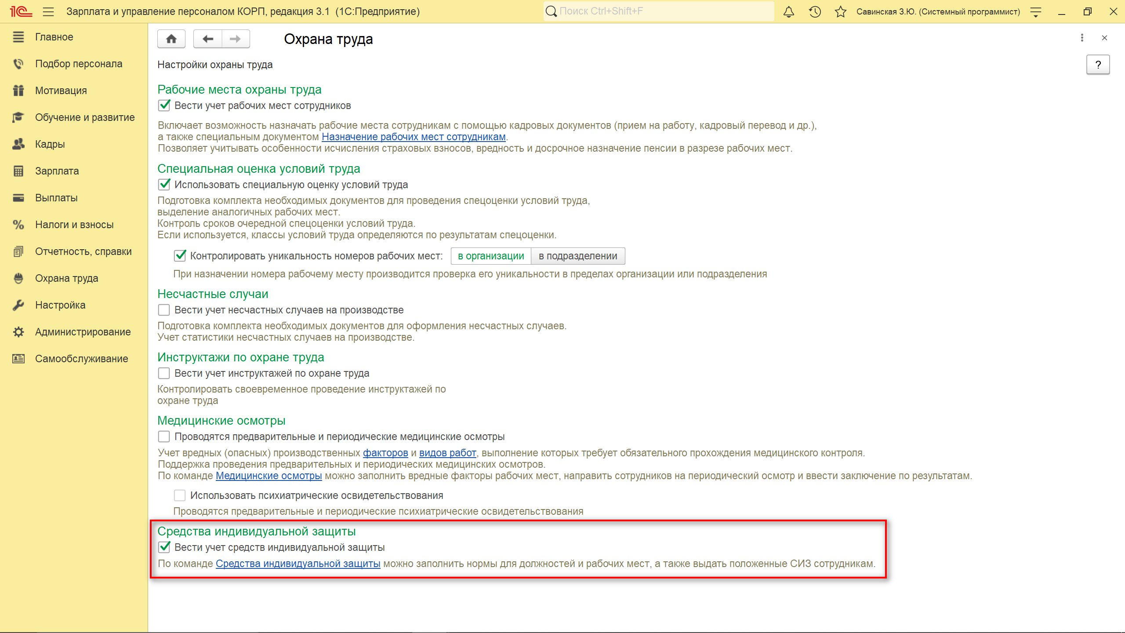Screen dimensions: 1125x633
Task: Open the Администрирование section
Action: pyautogui.click(x=83, y=332)
